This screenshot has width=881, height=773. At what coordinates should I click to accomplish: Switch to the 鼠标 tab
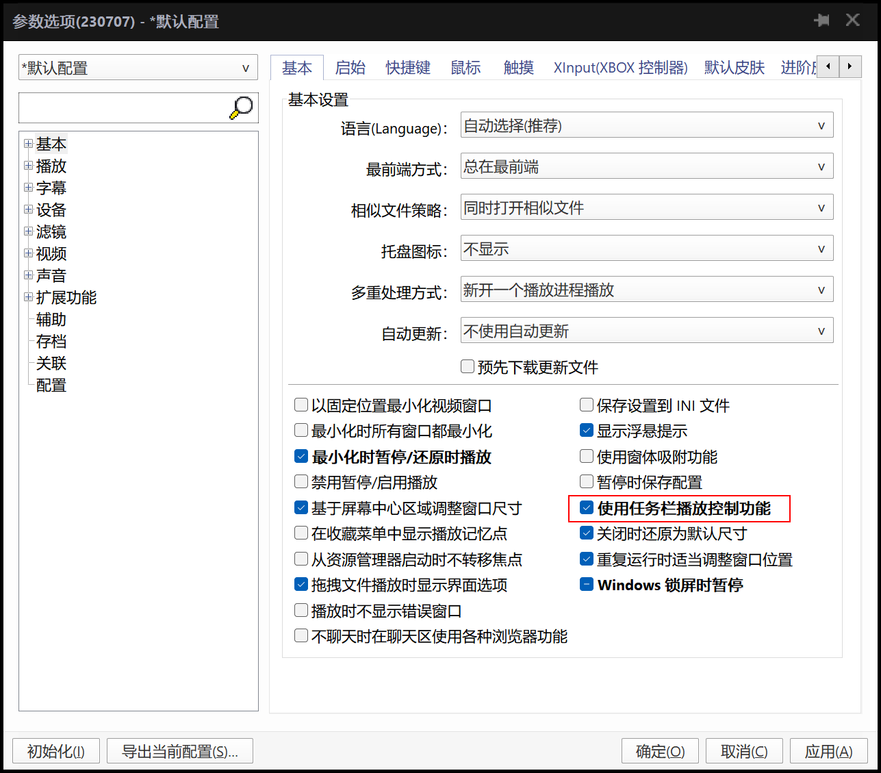point(465,67)
